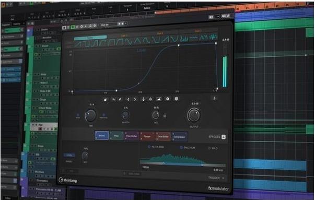Shift curve right with the chevron icon
Image resolution: width=315 pixels, height=200 pixels.
coord(135,99)
